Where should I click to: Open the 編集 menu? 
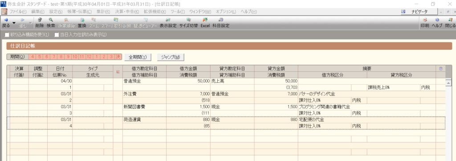(38, 12)
